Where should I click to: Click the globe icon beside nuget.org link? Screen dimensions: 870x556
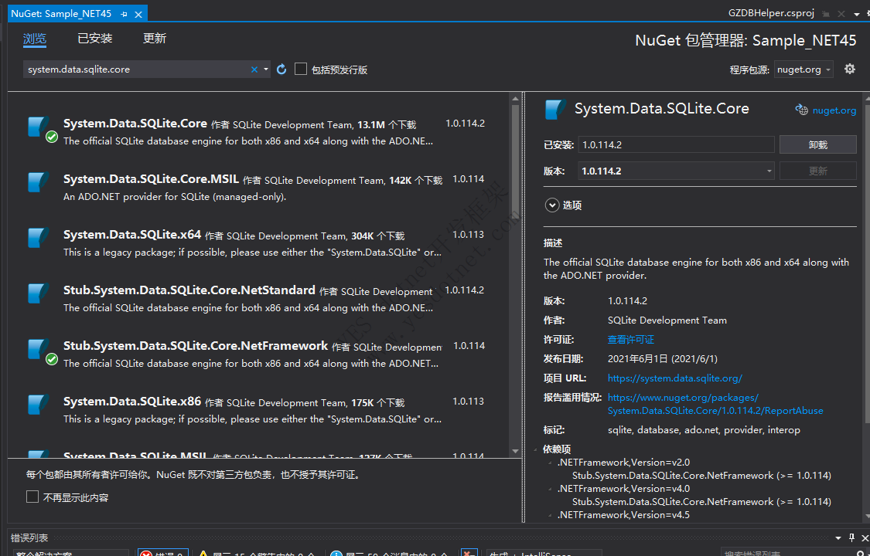801,110
